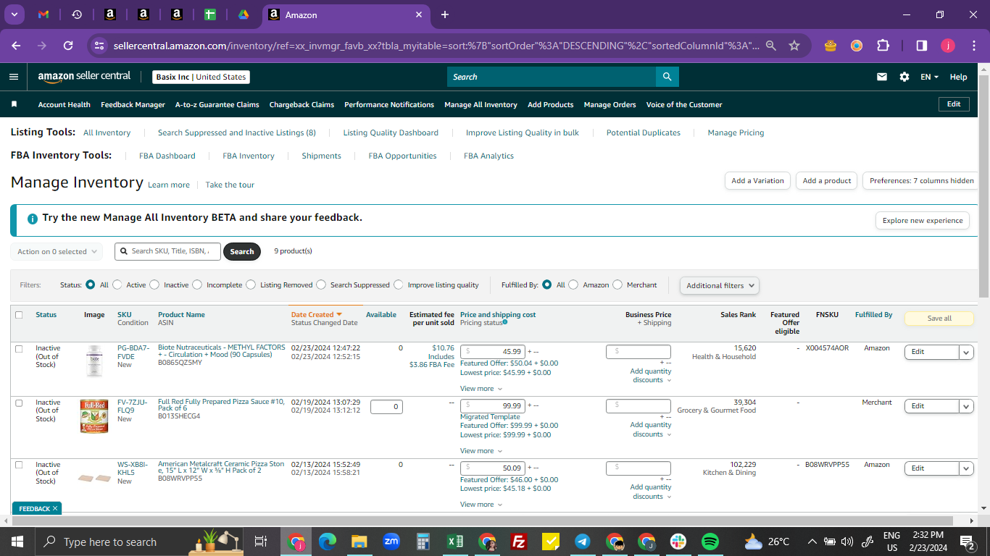Open the Seller Central hamburger menu
This screenshot has height=556, width=990.
[x=14, y=77]
